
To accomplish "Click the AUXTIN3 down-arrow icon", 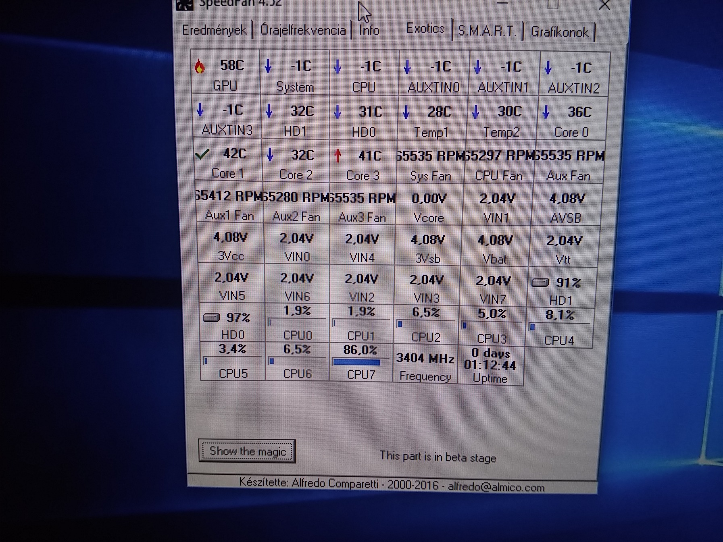I will pyautogui.click(x=200, y=110).
